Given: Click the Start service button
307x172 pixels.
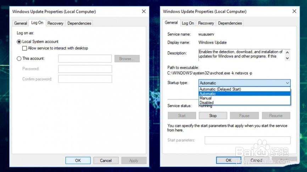Looking at the screenshot, I should coord(182,115).
